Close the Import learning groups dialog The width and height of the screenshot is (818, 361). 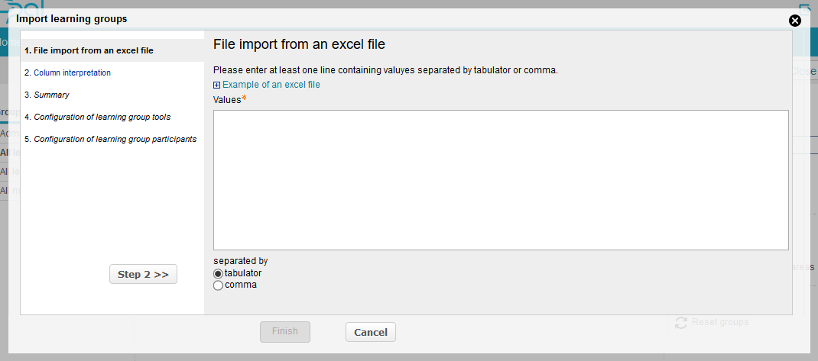tap(794, 21)
